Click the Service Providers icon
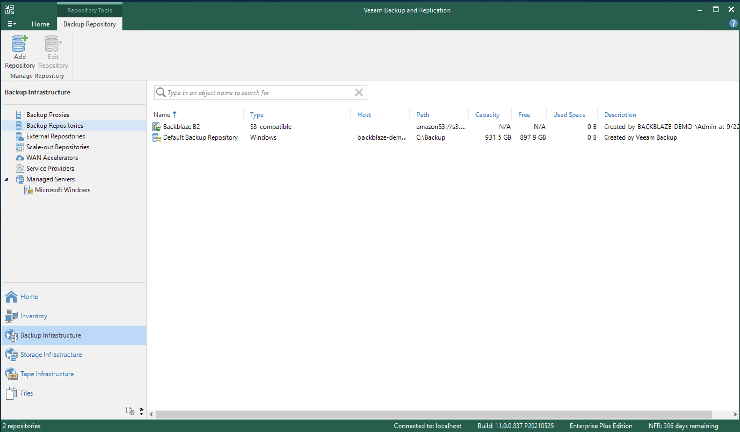Screen dimensions: 740x432 [x=20, y=168]
